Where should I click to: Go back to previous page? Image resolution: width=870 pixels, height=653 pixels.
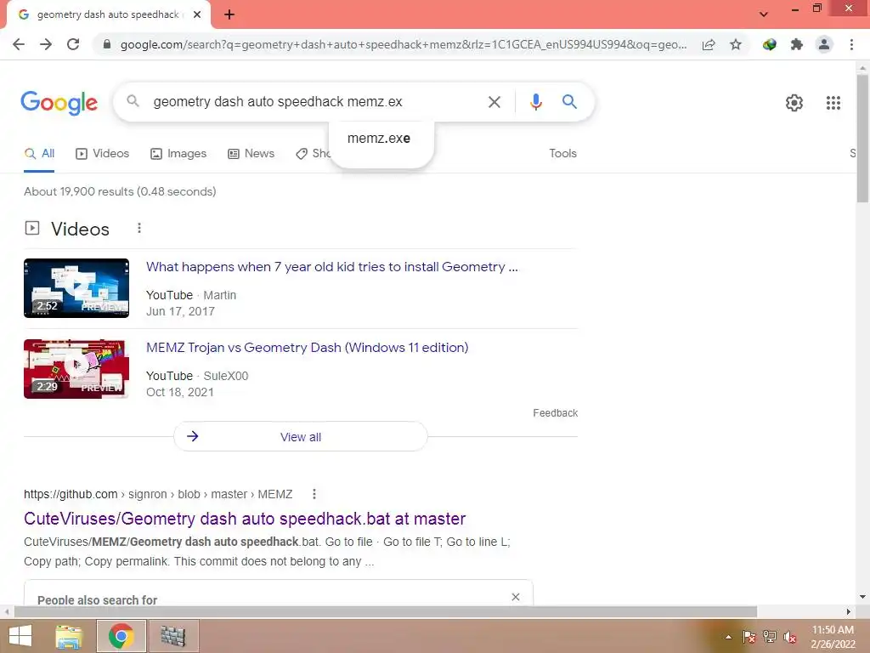pos(19,44)
